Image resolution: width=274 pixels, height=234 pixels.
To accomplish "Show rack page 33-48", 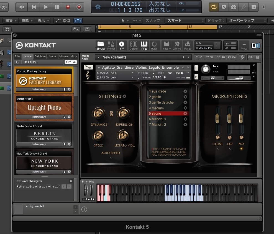I will 221,57.
